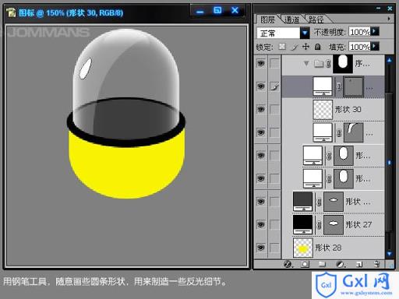
Task: Click the add layer style icon
Action: tap(288, 264)
